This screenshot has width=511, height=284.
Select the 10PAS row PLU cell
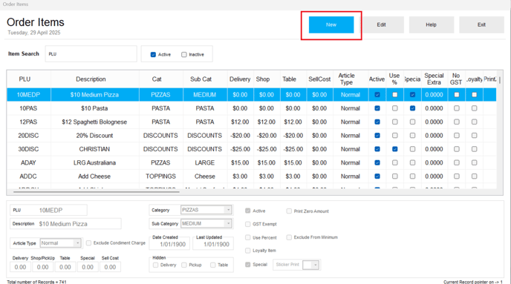[x=28, y=108]
